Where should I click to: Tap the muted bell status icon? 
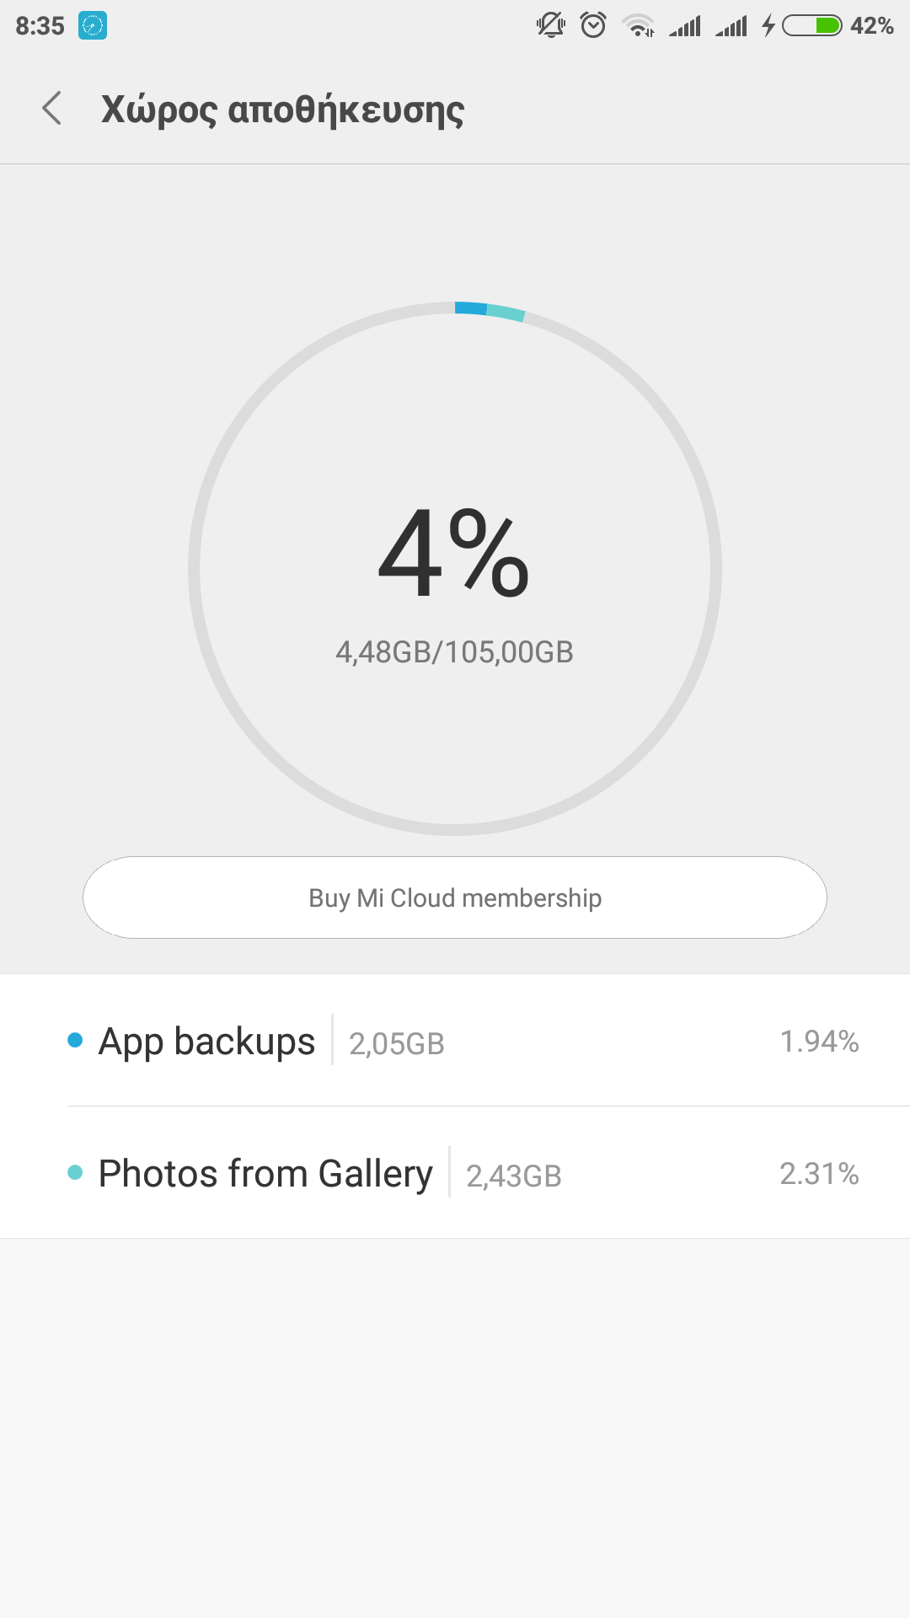point(551,25)
